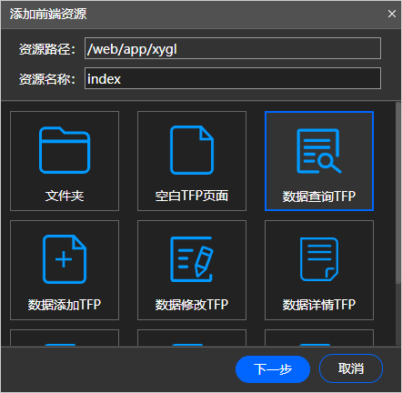Click the template list vertical scrollbar
The height and width of the screenshot is (393, 402).
[x=398, y=193]
